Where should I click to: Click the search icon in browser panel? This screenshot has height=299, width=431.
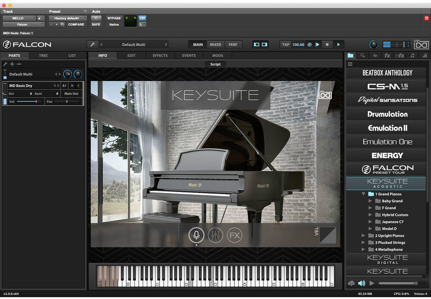(362, 56)
